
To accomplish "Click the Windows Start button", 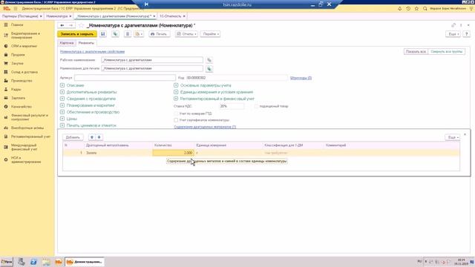I will (x=7, y=262).
